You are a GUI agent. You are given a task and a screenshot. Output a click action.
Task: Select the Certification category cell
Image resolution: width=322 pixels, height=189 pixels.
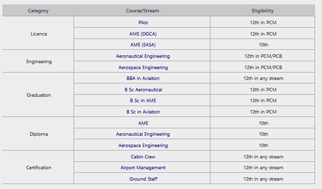click(38, 167)
